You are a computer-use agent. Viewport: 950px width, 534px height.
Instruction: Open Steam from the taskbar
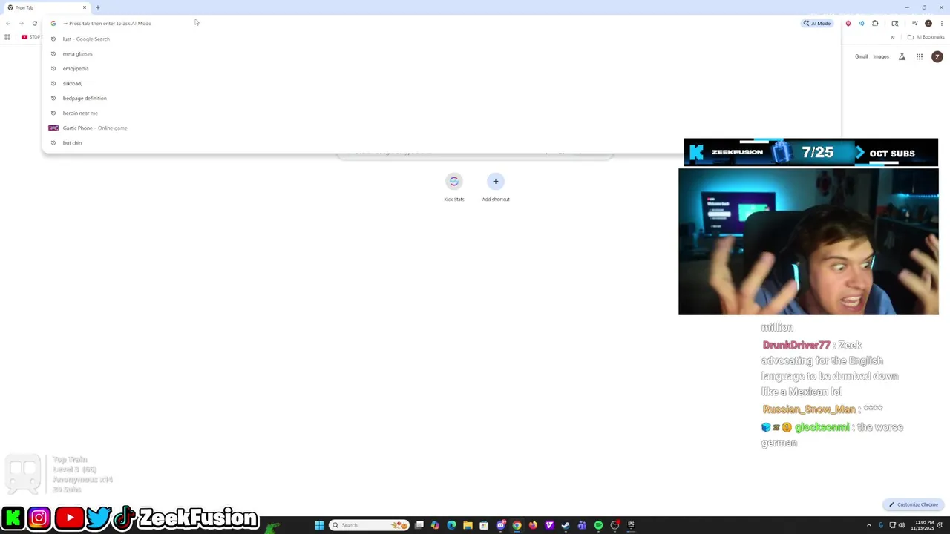(566, 525)
